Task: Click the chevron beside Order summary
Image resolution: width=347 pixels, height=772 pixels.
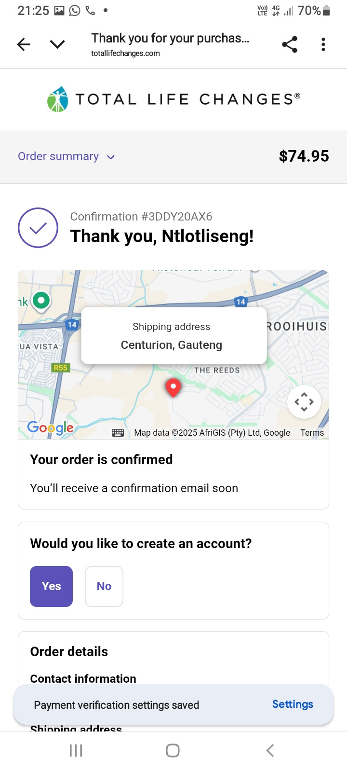Action: tap(111, 157)
